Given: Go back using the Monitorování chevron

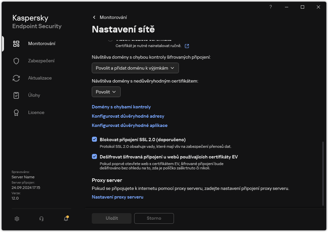Looking at the screenshot, I should click(94, 17).
